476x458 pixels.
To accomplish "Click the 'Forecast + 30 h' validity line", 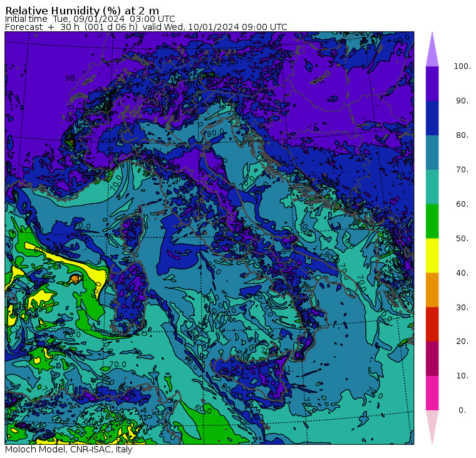I will click(146, 27).
